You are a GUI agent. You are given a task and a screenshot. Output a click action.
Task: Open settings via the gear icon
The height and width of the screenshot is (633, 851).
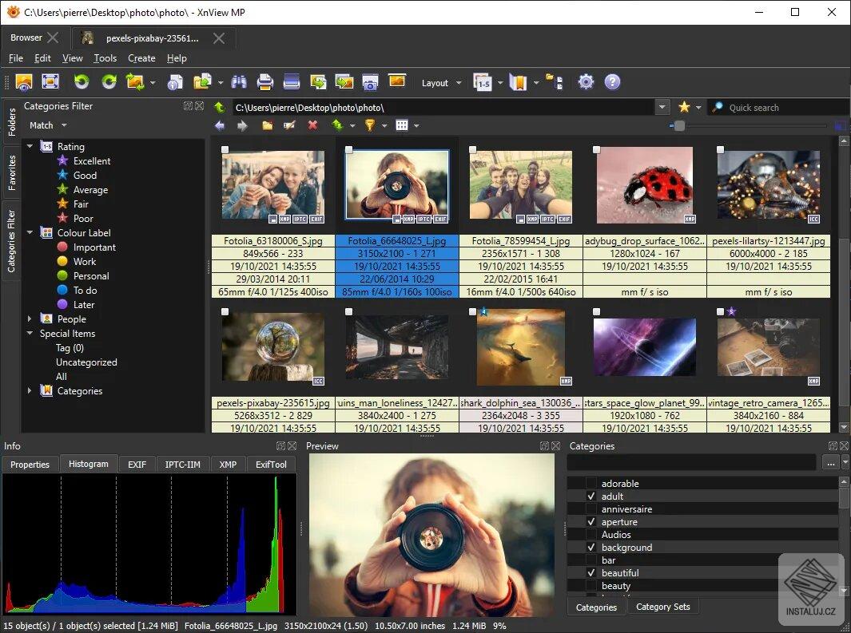point(587,82)
